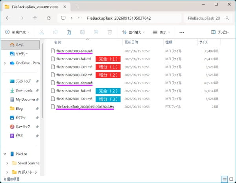Open OneDrive - Personal in sidebar
236x183 pixels.
pos(24,63)
